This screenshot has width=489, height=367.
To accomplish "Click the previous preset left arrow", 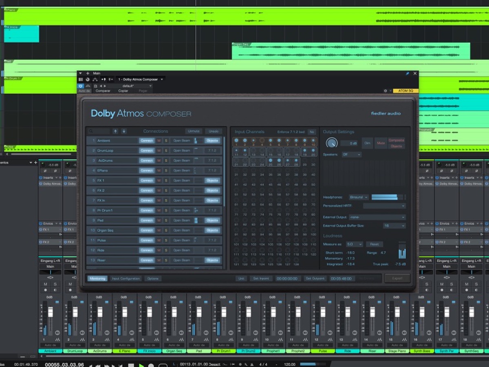I will 101,86.
